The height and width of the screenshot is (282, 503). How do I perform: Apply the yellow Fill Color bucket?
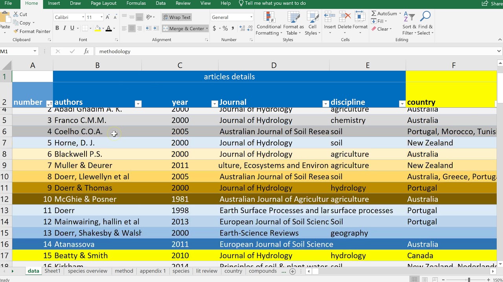point(97,28)
